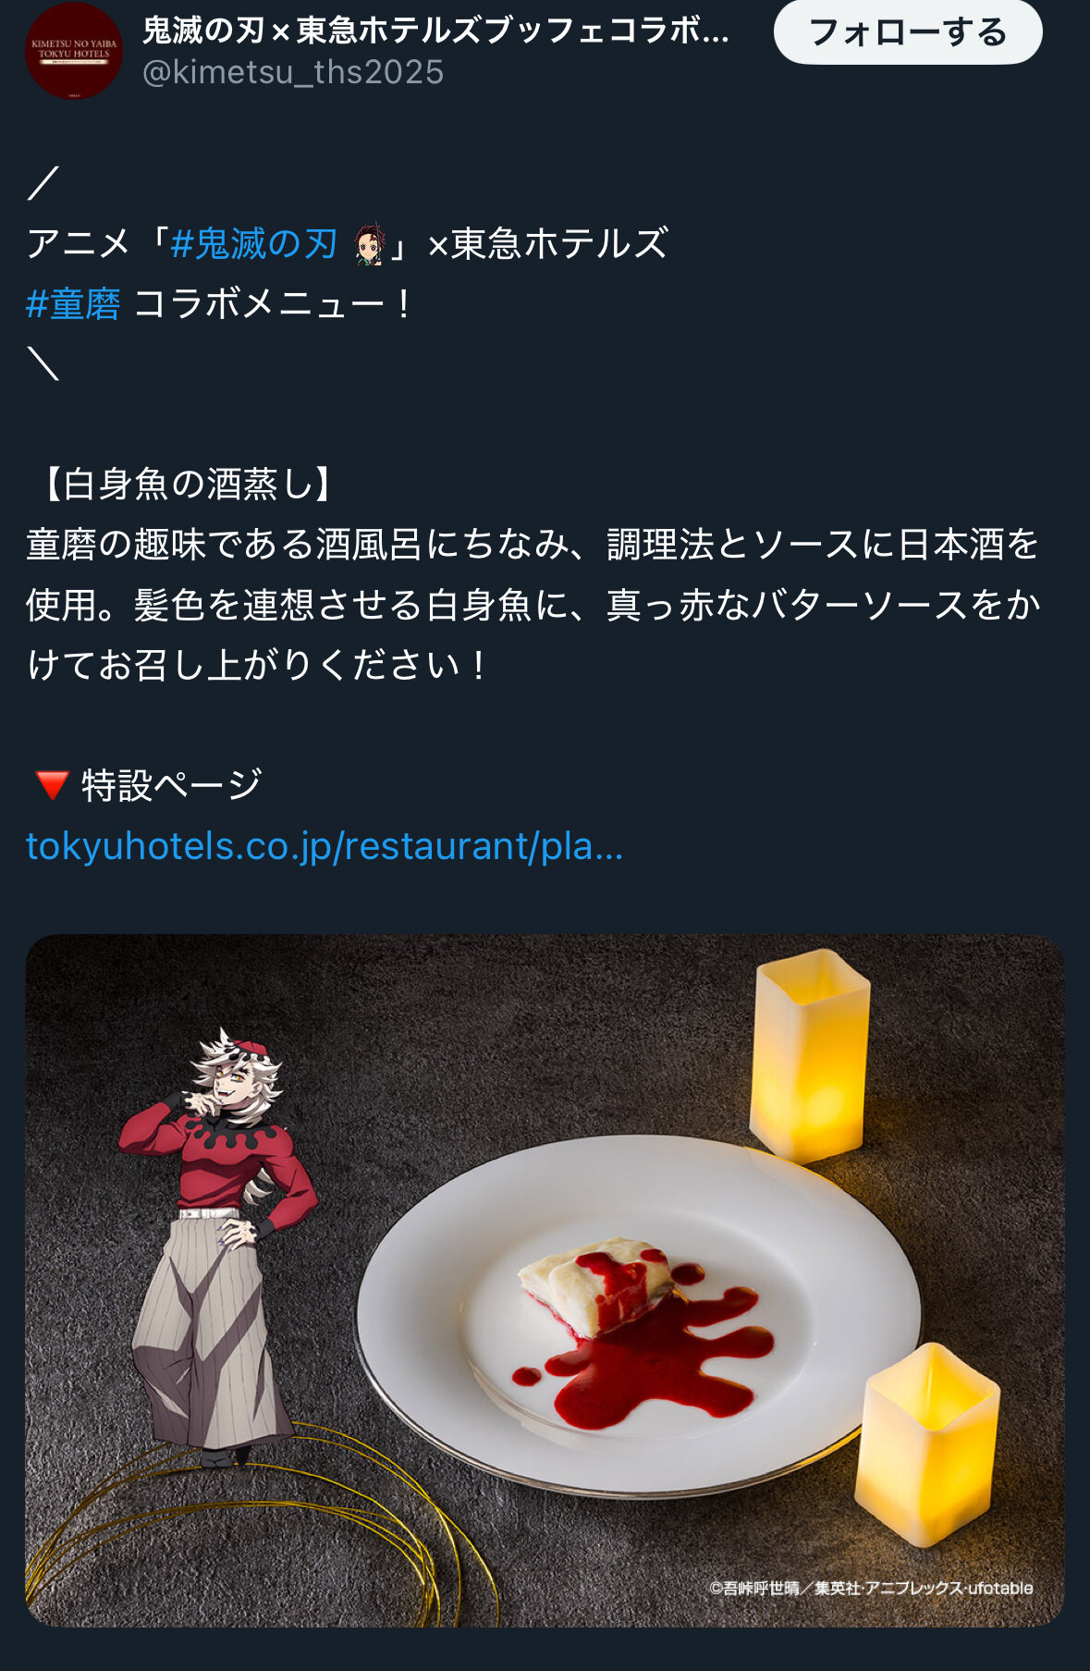The image size is (1090, 1671).
Task: Open the #鬼滅の刃 hashtag
Action: tap(254, 244)
